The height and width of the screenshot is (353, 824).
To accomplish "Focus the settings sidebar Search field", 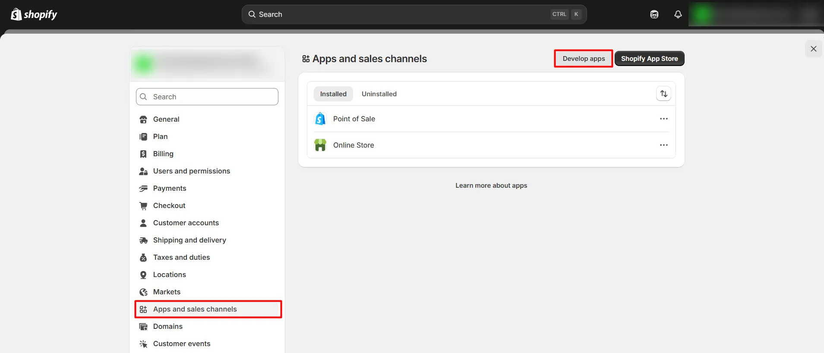I will (207, 97).
